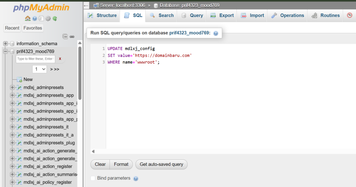Click the 'SET value=' line in the editor
The height and width of the screenshot is (187, 356).
(x=149, y=55)
